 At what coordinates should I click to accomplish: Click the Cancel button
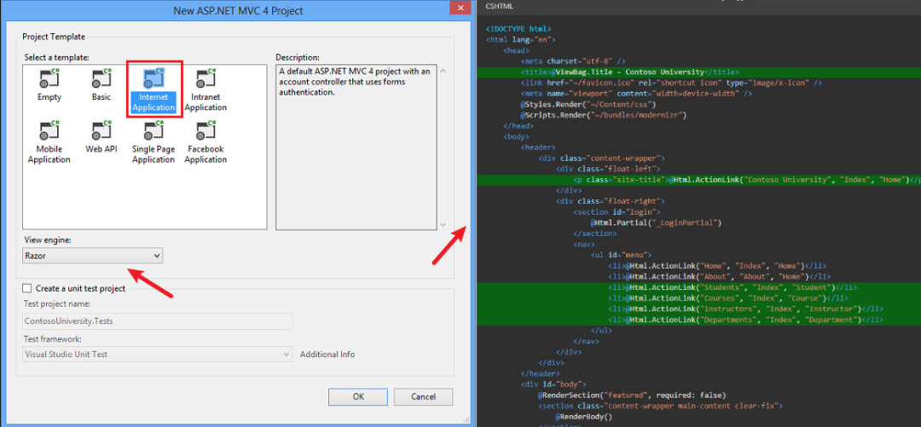[x=423, y=396]
